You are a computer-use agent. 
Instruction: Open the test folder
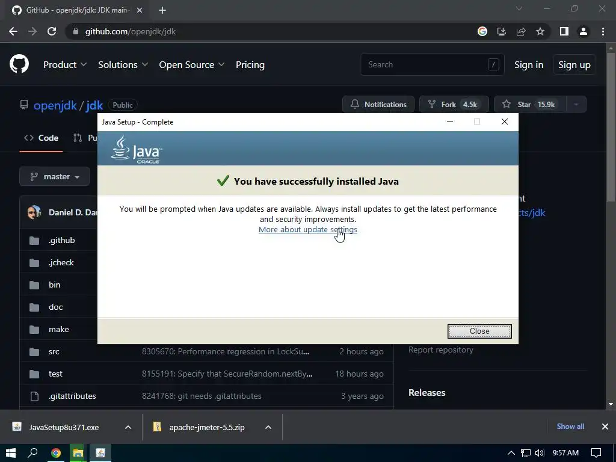(55, 374)
